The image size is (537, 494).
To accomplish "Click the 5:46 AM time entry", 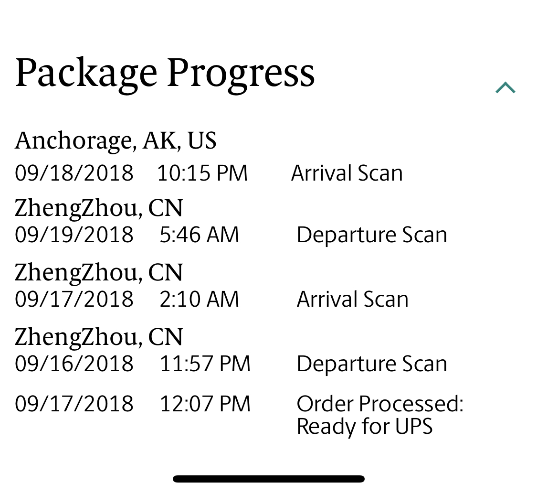I will (x=200, y=235).
